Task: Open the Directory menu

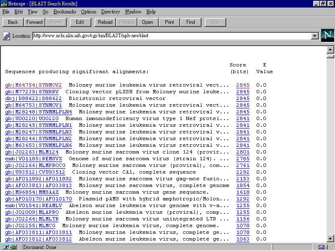Action: click(x=111, y=12)
